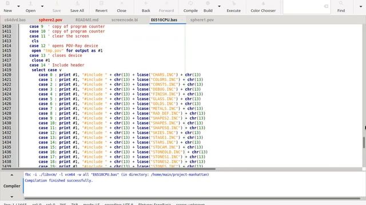Click the Save toolbar button
Viewport: 366px width, 205px height.
tap(57, 7)
